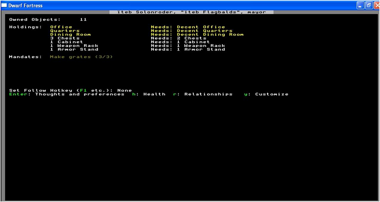
Task: Open Thoughts and preferences
Action: point(67,94)
